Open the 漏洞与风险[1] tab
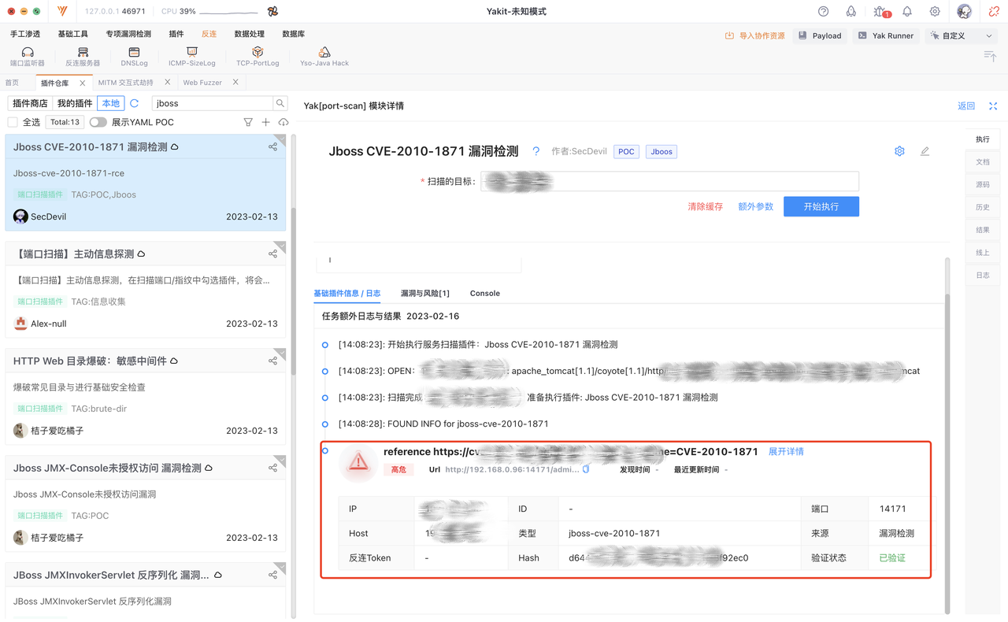1008x622 pixels. tap(425, 294)
